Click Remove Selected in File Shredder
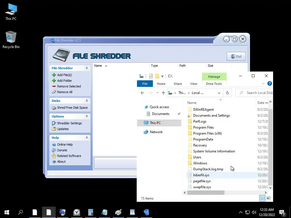Viewport: 291px width, 218px height. (x=69, y=86)
